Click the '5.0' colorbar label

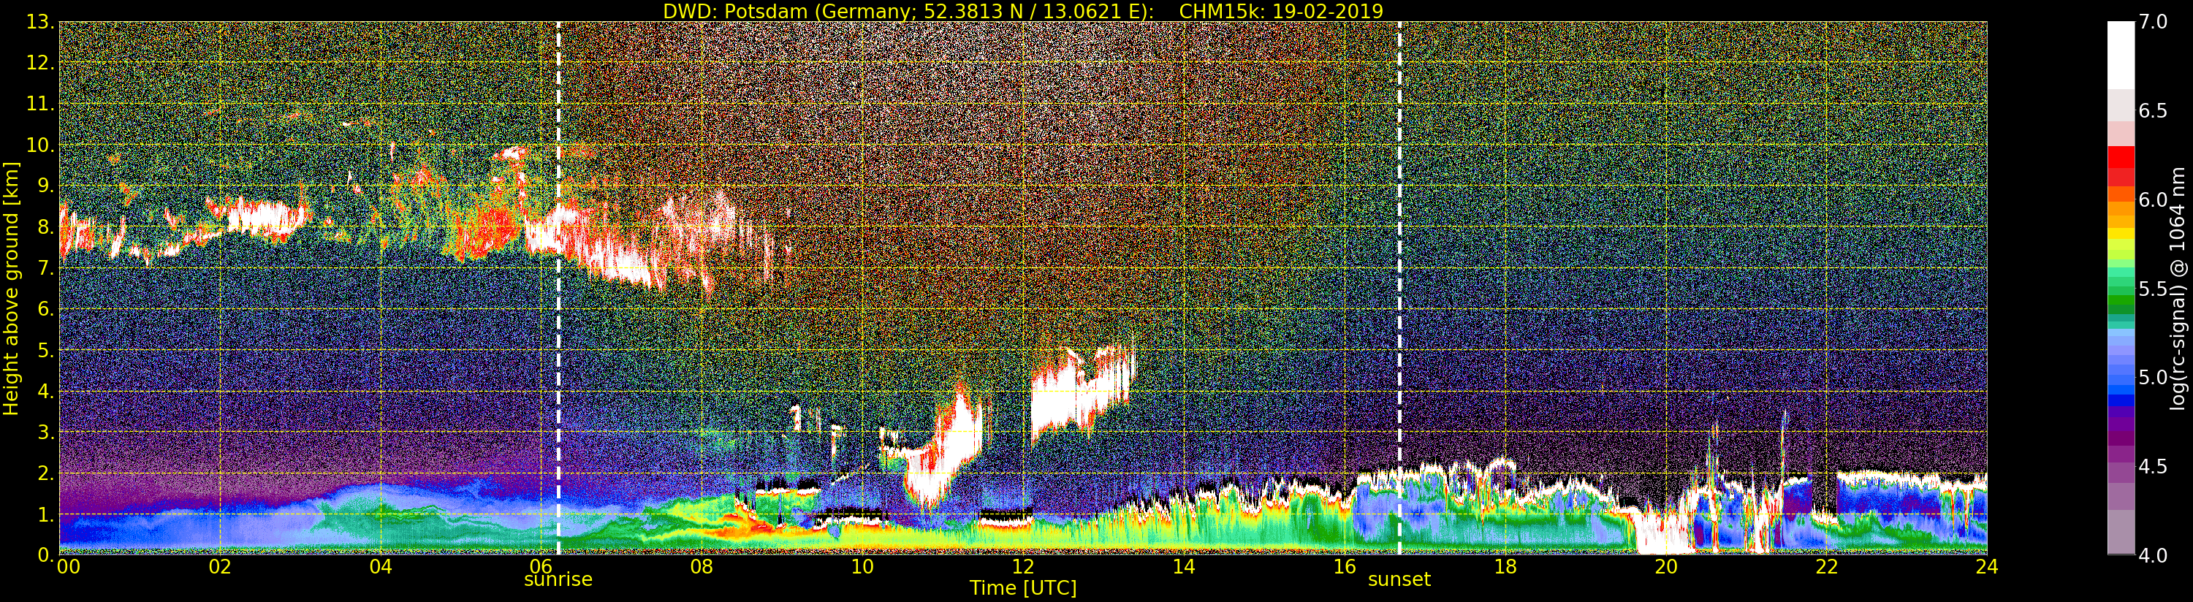(x=2153, y=377)
